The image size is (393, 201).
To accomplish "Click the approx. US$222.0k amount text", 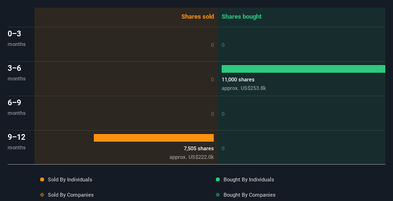I will coord(191,157).
